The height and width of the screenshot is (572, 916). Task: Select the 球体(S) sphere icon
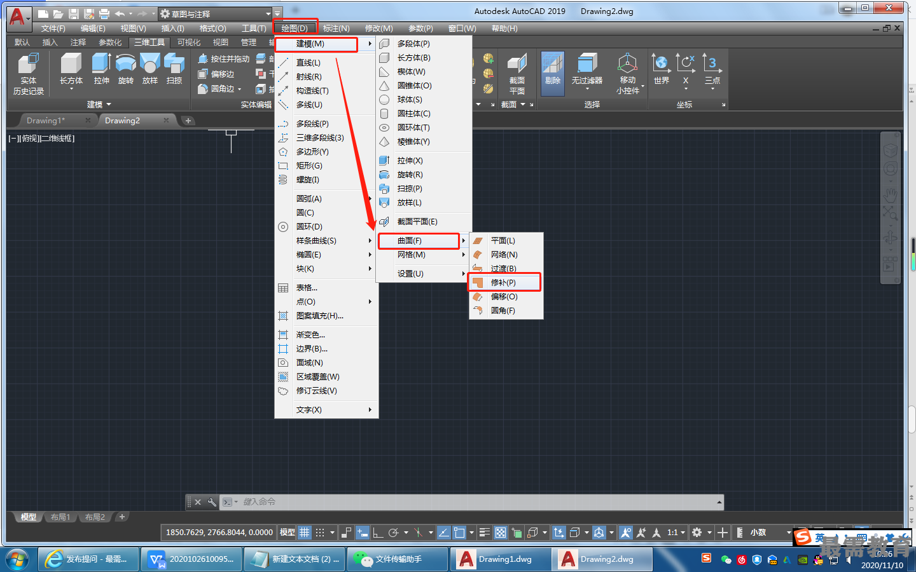384,100
